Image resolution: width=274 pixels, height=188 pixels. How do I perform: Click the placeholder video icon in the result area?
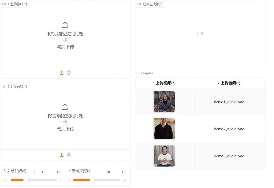click(x=200, y=33)
